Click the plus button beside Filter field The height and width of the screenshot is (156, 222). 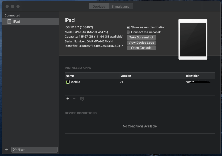click(x=7, y=150)
